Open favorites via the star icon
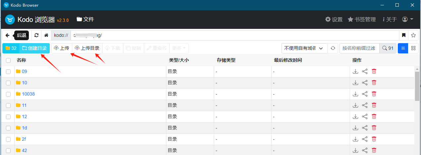Screen dimensions: 421x155 pos(413,35)
